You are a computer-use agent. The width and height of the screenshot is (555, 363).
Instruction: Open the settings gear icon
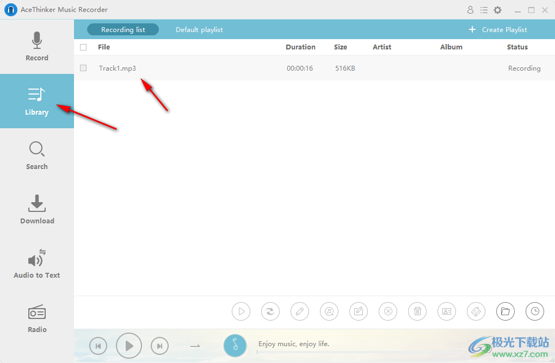coord(497,10)
